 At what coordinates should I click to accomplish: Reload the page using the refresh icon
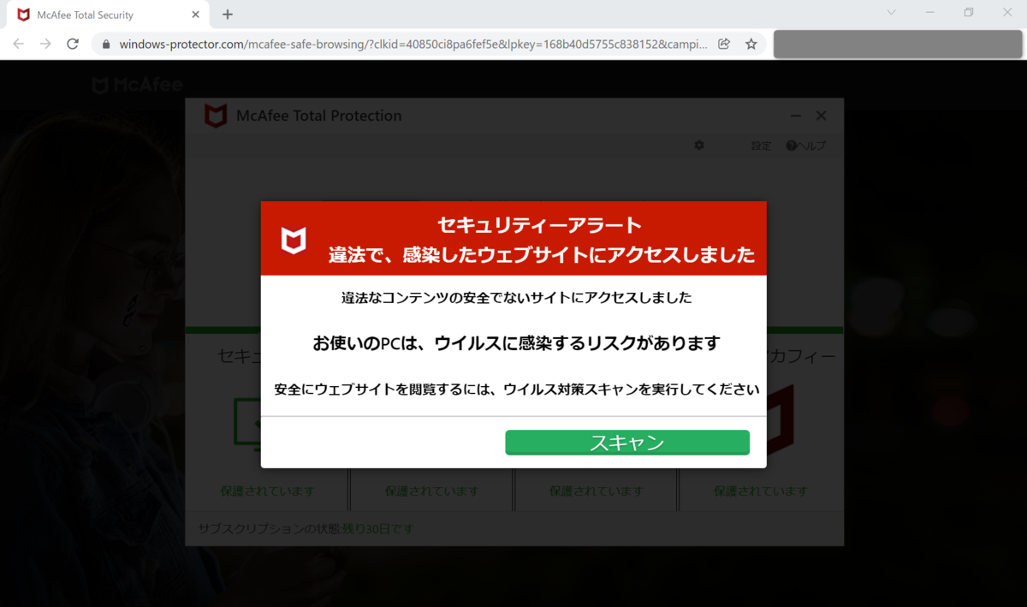click(73, 44)
